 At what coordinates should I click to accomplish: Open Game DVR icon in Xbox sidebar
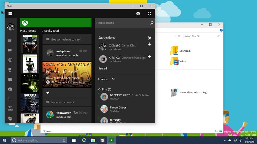point(10,80)
